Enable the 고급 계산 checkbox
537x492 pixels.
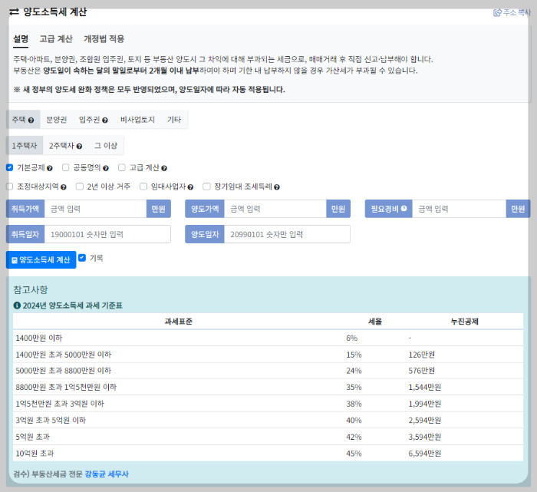click(x=121, y=167)
